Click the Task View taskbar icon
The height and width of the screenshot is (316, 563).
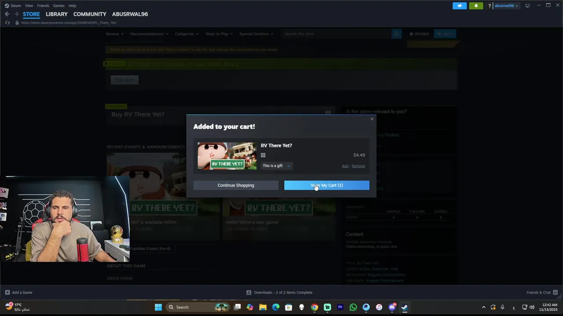click(237, 307)
